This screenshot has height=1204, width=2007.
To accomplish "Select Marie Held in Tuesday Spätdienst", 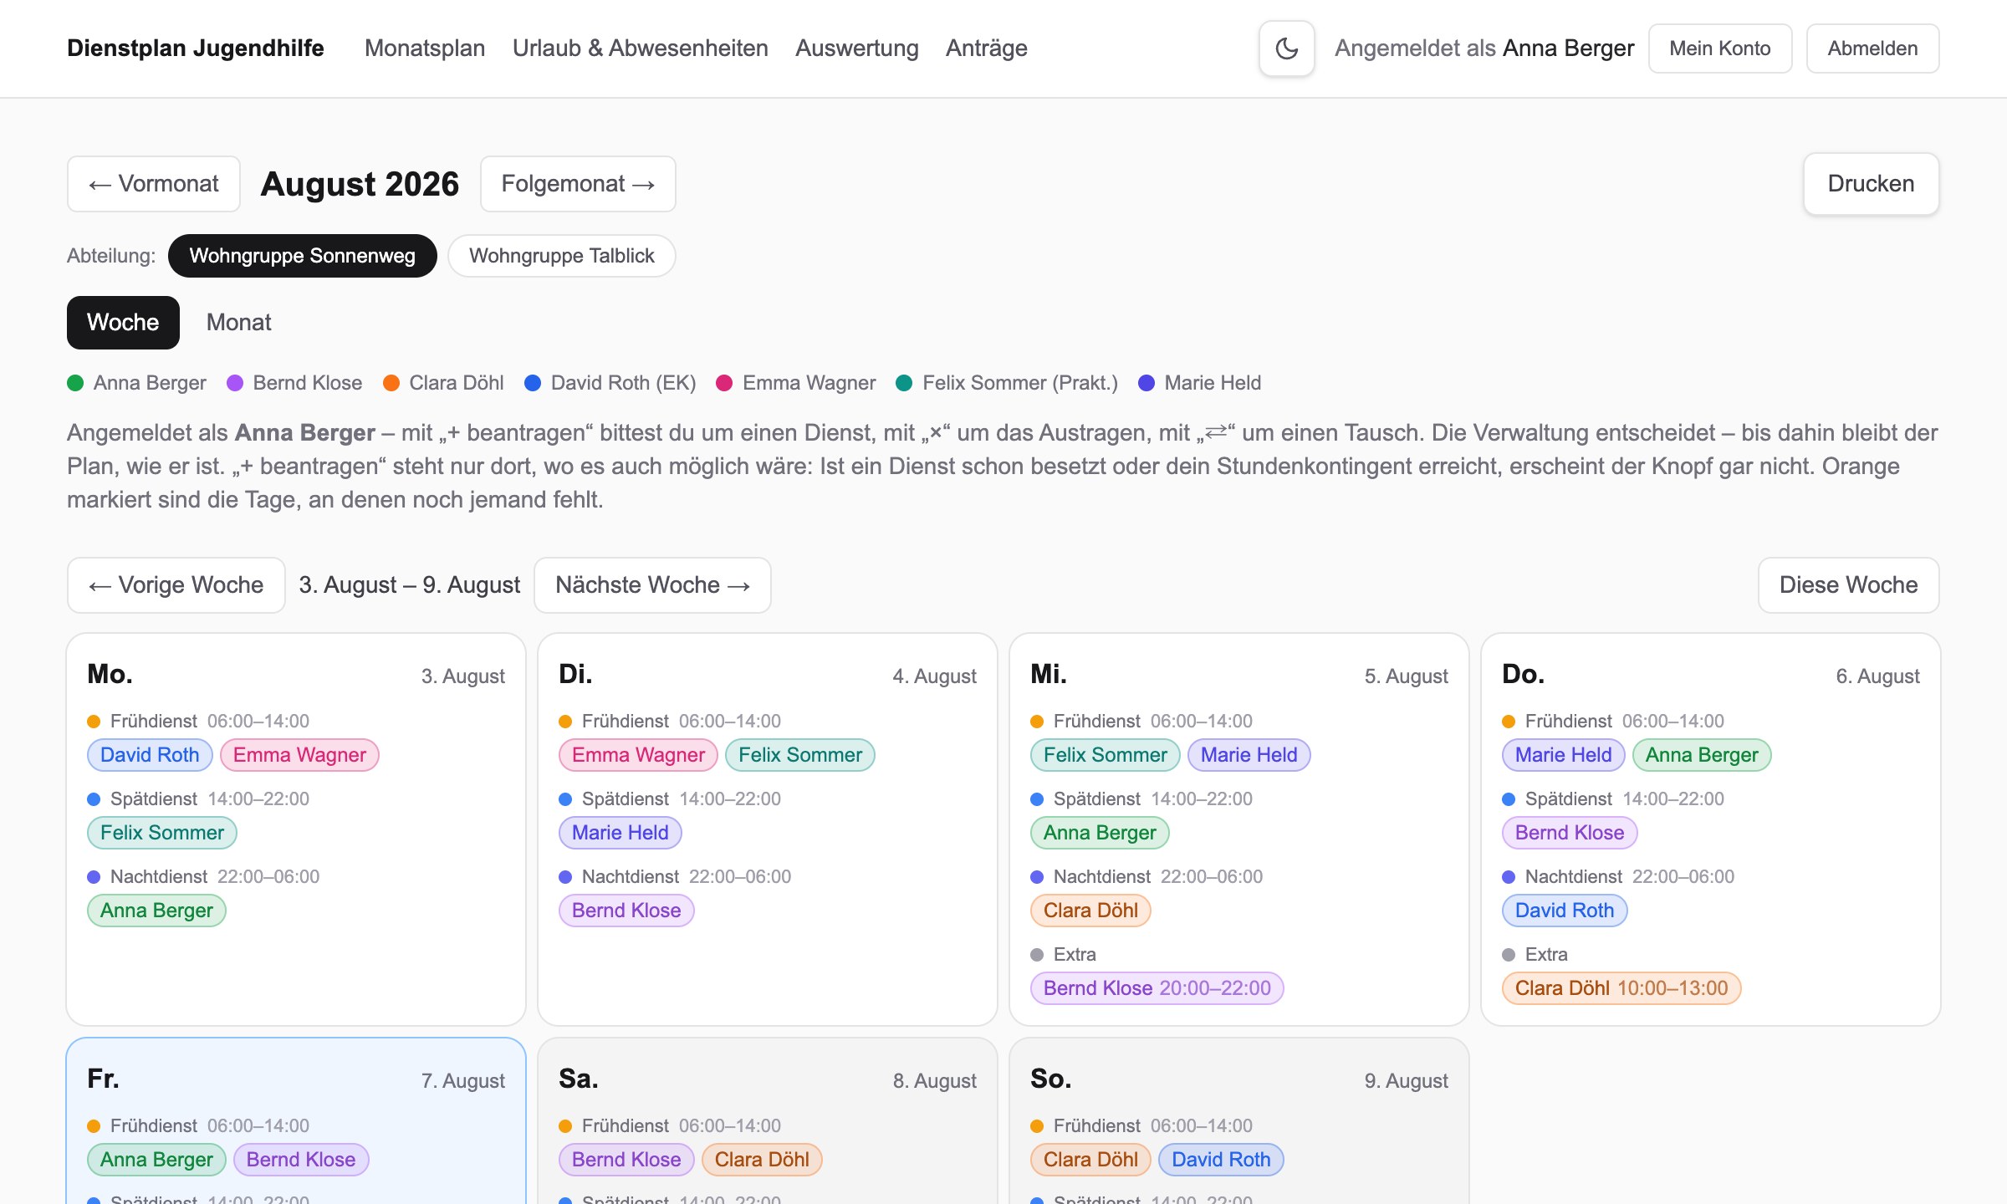I will click(x=620, y=833).
